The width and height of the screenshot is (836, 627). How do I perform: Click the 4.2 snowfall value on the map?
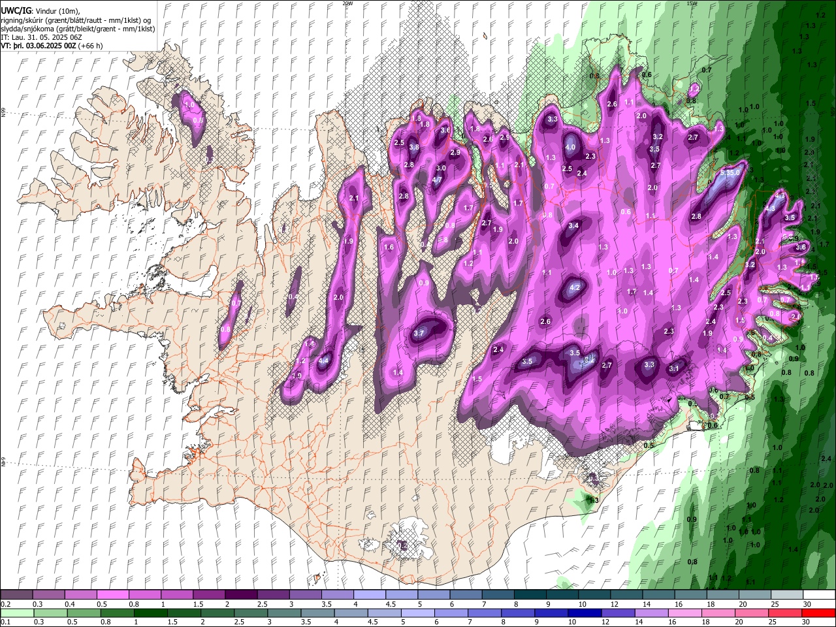(575, 287)
